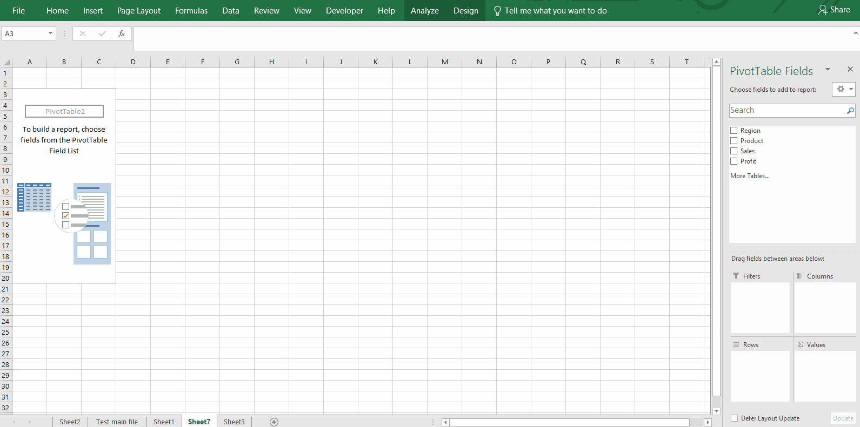Check the Region field checkbox

point(734,131)
